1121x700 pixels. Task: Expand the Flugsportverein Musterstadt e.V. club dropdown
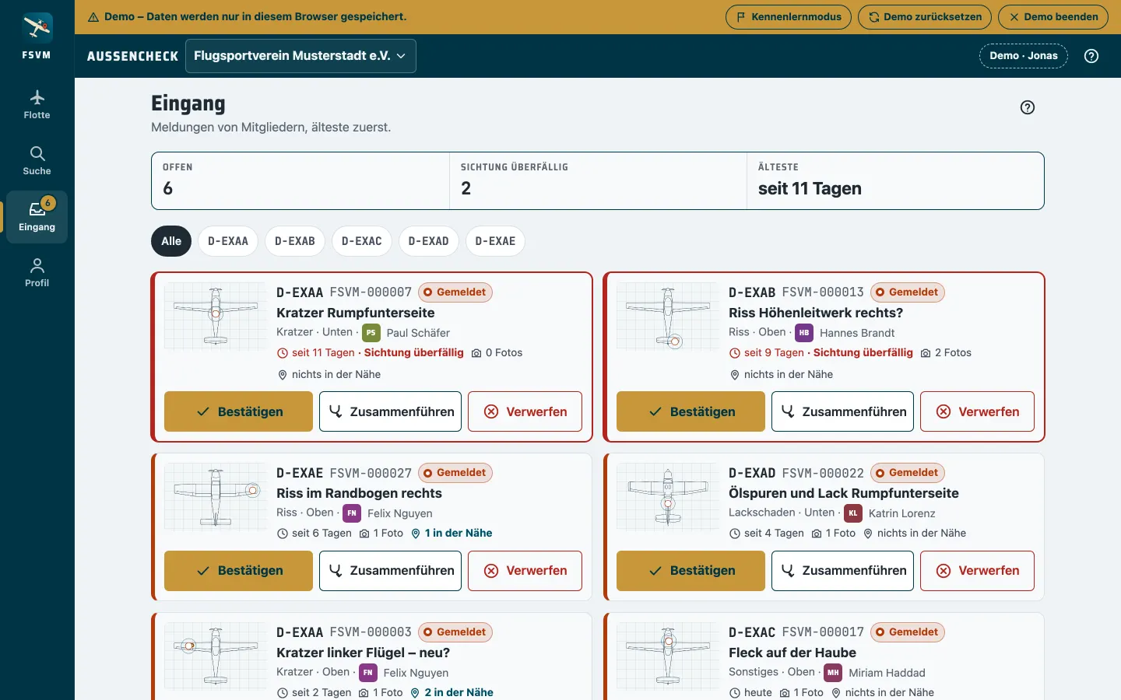[x=300, y=56]
